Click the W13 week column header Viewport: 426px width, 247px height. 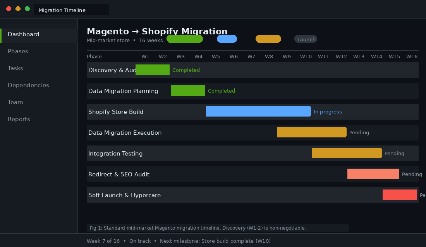pos(359,57)
